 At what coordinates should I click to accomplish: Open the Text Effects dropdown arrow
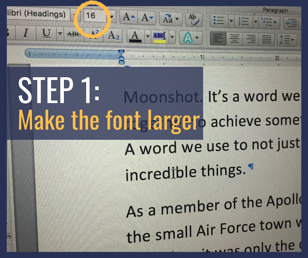pyautogui.click(x=197, y=38)
